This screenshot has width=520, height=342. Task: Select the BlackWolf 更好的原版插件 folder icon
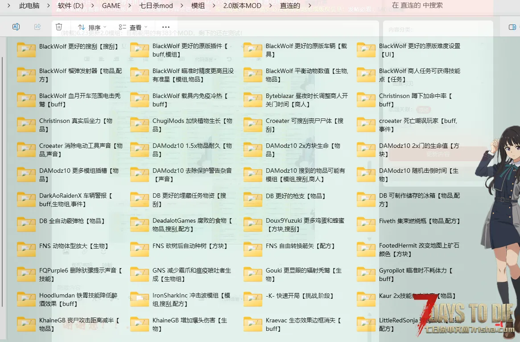pos(140,50)
